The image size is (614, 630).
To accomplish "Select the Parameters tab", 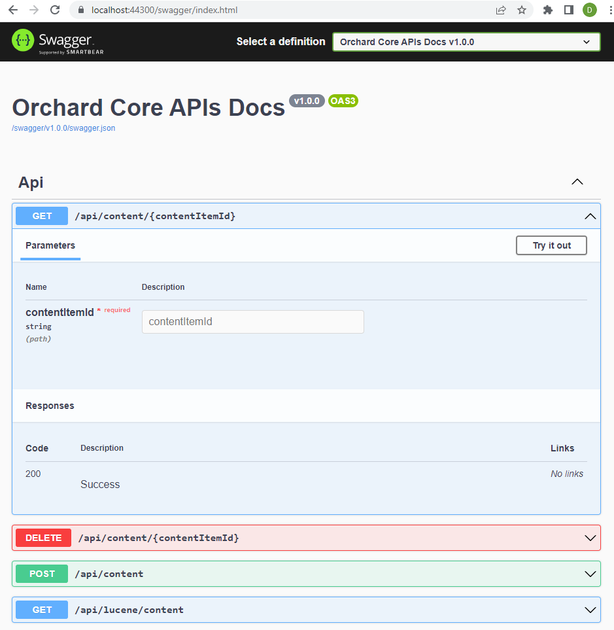I will [50, 245].
